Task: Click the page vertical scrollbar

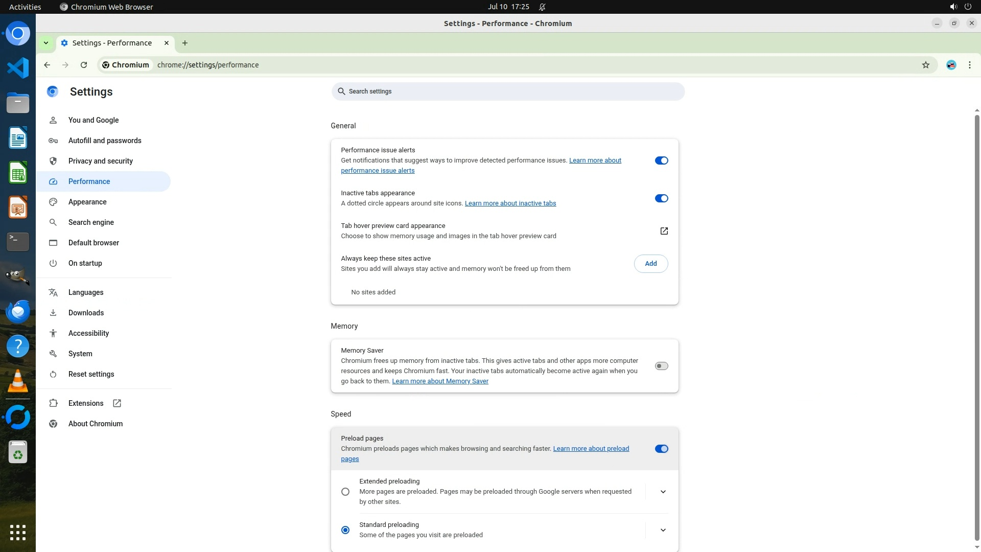Action: pos(977,327)
